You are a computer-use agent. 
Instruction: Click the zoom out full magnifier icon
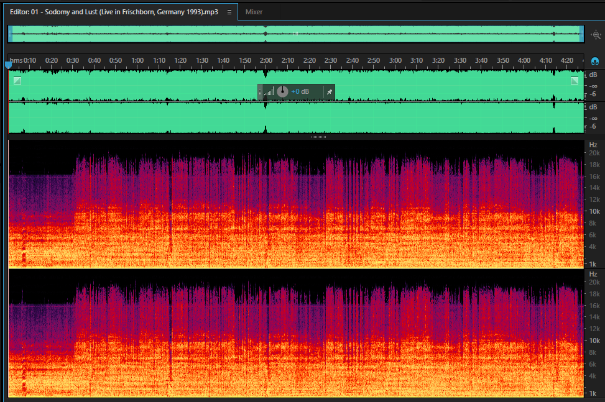point(596,35)
